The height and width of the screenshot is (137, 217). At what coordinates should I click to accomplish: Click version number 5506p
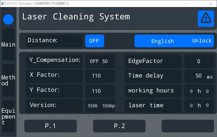coord(109,106)
